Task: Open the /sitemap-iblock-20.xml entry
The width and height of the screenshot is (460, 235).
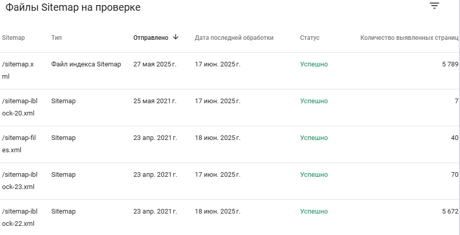Action: (x=230, y=108)
